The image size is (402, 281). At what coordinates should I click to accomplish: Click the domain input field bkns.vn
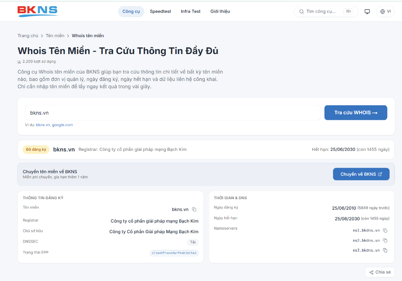[x=172, y=112]
